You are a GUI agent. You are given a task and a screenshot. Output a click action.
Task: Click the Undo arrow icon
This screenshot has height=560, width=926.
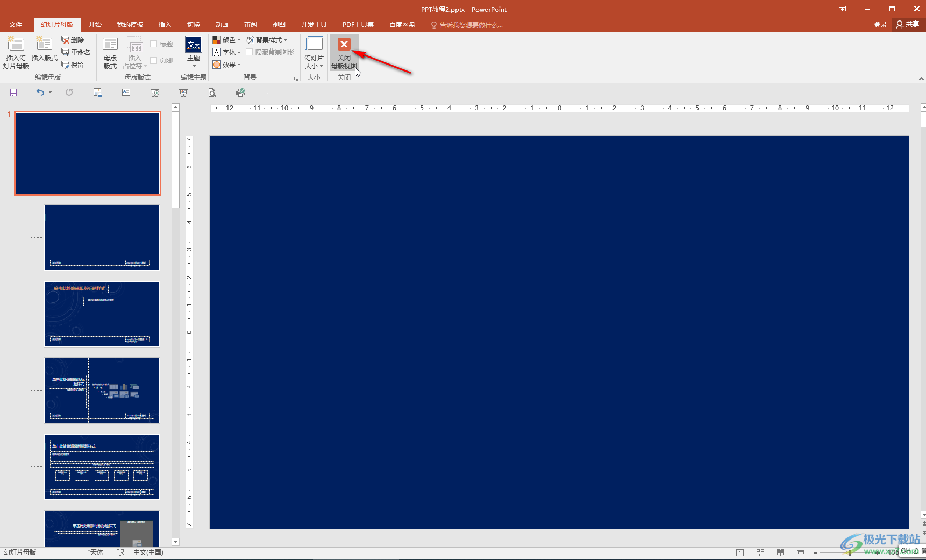tap(40, 93)
